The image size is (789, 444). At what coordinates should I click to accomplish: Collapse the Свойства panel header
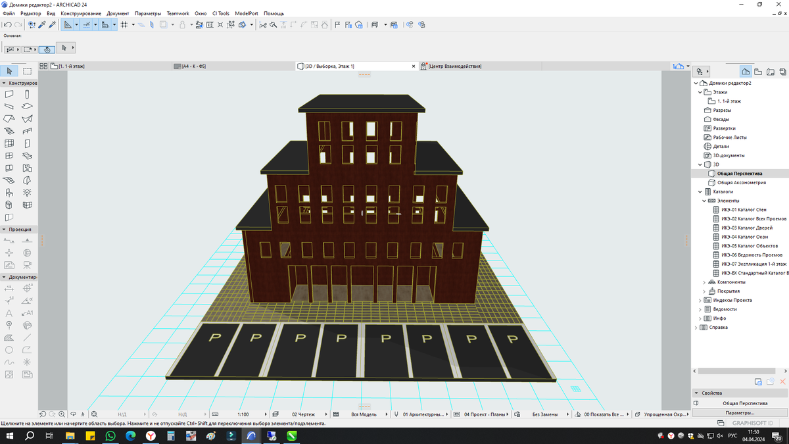click(x=697, y=393)
